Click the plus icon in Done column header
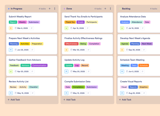 point(105,9)
